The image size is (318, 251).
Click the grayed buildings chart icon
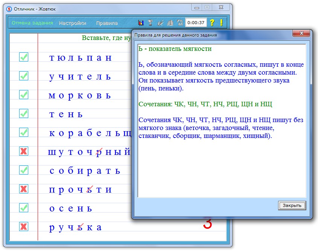point(170,23)
